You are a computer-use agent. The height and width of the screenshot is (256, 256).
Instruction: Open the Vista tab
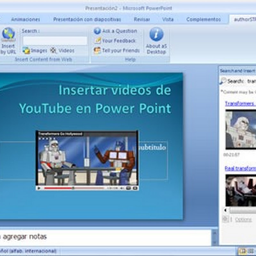coord(168,19)
